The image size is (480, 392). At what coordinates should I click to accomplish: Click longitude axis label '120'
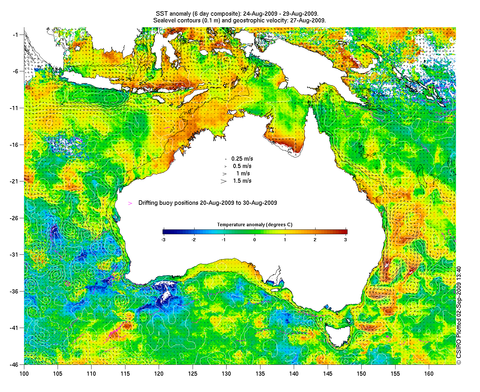[159, 374]
